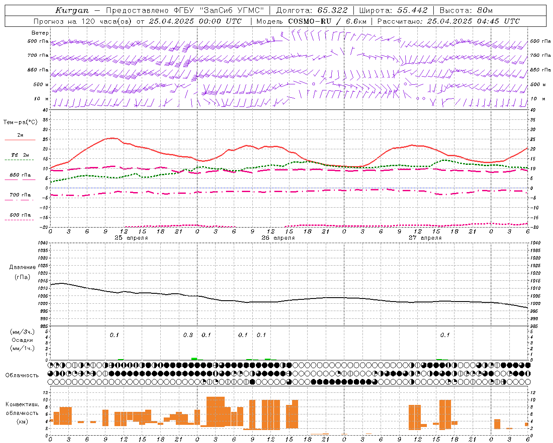Click 500 гПа temperature legend entry
Viewport: 553px width, 443px height.
pyautogui.click(x=20, y=215)
